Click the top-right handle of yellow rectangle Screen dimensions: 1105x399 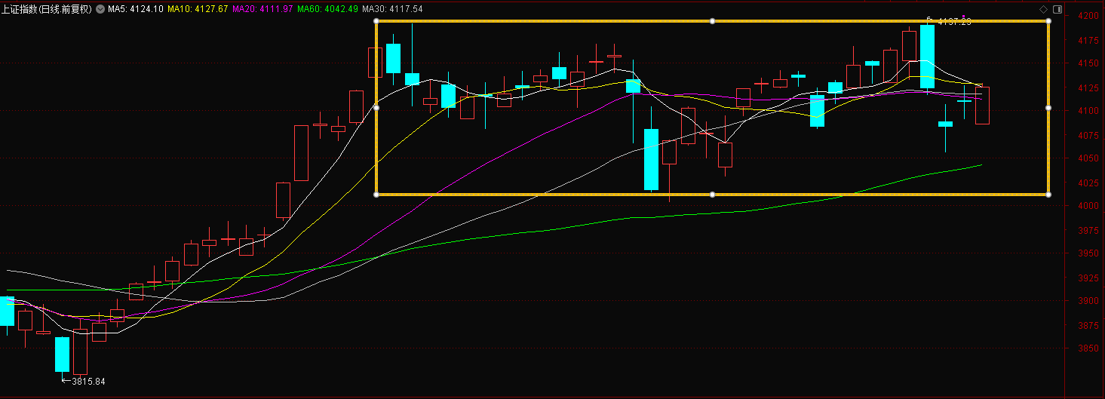1048,21
